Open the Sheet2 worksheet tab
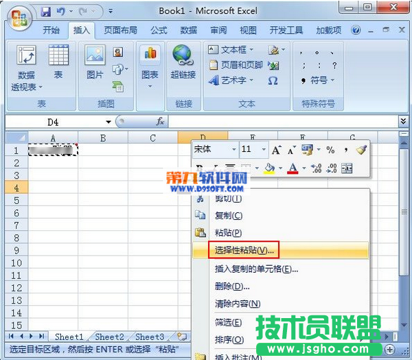412x360 pixels. 109,337
